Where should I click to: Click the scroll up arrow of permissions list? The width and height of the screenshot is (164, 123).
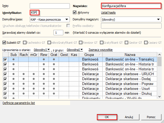pyautogui.click(x=160, y=55)
